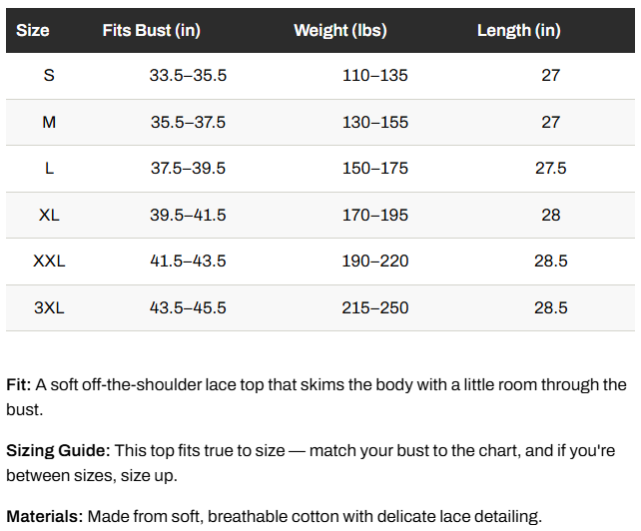Click bust range 39.5–41.5
Image resolution: width=641 pixels, height=531 pixels.
click(x=188, y=215)
